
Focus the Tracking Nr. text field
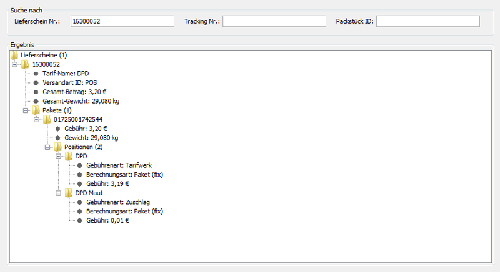[x=274, y=21]
